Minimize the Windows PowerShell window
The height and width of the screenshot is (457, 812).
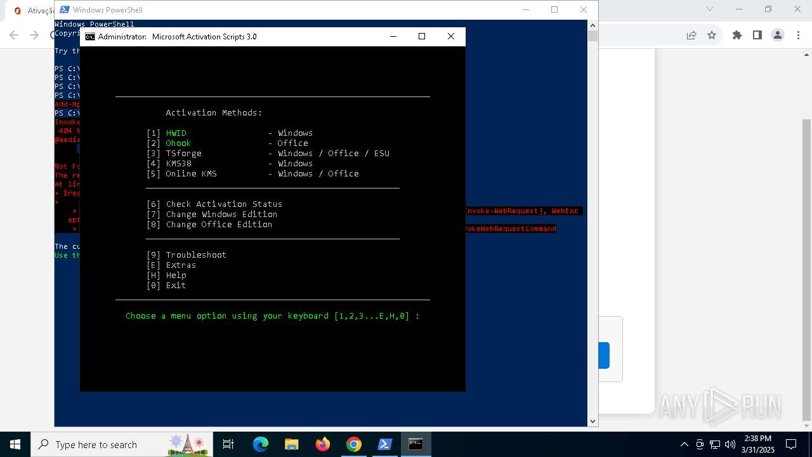point(525,10)
